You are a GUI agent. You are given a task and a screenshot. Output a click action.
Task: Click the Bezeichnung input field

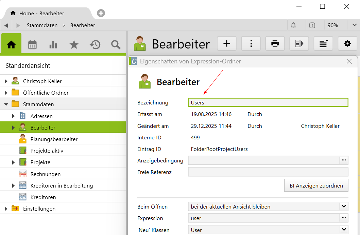tap(268, 102)
